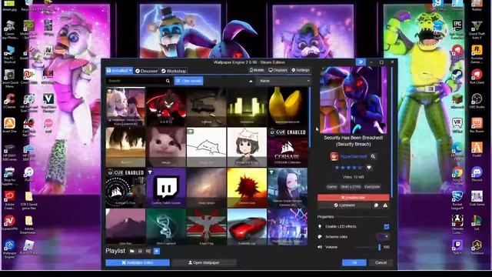Select the yellow audio bars wallpaper
Image resolution: width=492 pixels, height=277 pixels.
pyautogui.click(x=247, y=106)
